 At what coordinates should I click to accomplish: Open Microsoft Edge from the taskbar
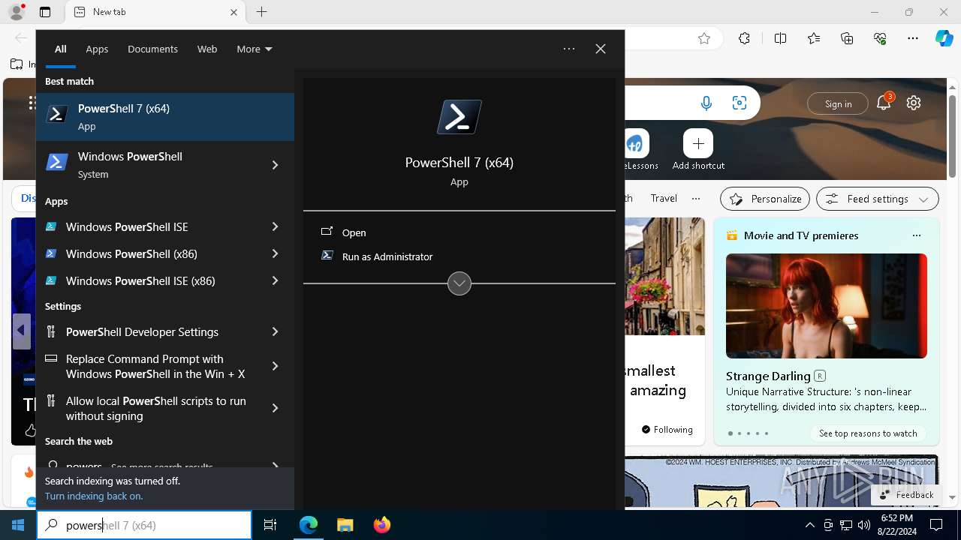click(309, 525)
